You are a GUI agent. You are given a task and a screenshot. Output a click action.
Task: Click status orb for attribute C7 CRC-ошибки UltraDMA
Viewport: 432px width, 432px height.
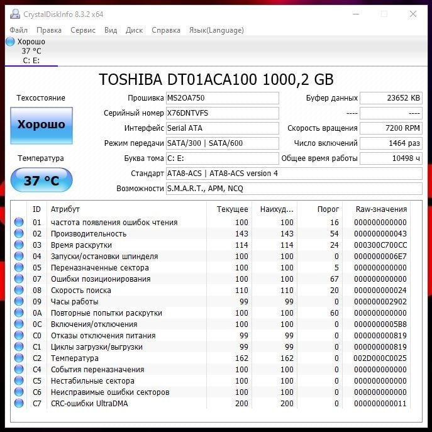point(19,403)
